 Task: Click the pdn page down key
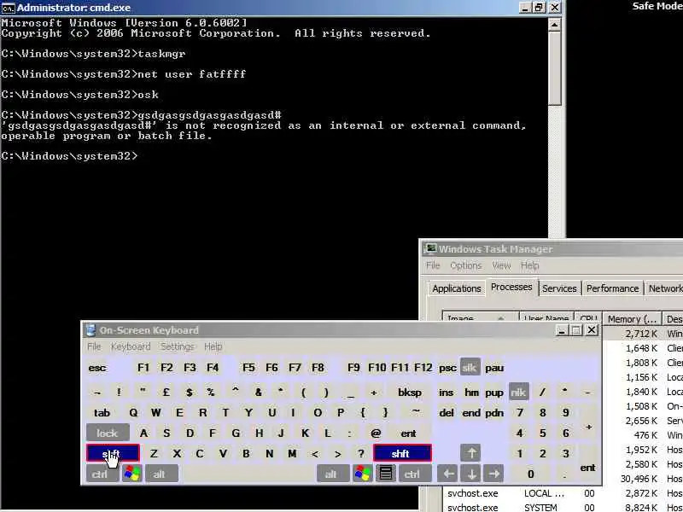[x=494, y=412]
